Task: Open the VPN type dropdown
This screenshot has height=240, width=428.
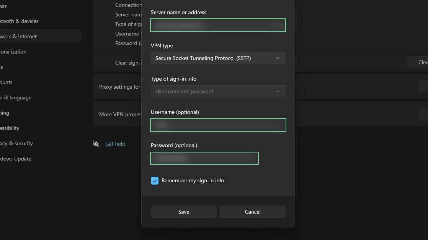Action: point(218,58)
